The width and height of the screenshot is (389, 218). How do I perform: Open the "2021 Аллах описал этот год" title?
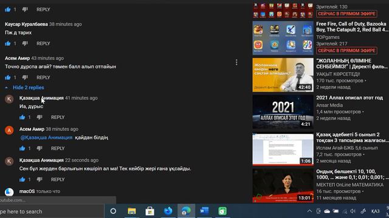pyautogui.click(x=349, y=98)
